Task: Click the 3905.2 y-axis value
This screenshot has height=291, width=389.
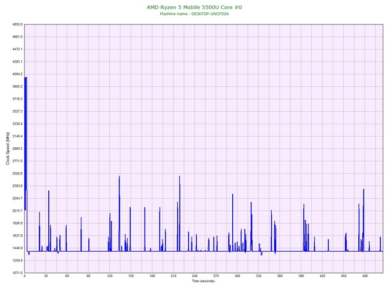Action: [x=17, y=87]
